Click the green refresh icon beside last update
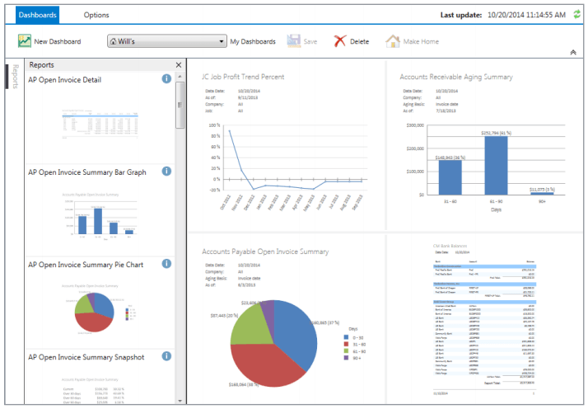This screenshot has height=409, width=588. [x=576, y=14]
